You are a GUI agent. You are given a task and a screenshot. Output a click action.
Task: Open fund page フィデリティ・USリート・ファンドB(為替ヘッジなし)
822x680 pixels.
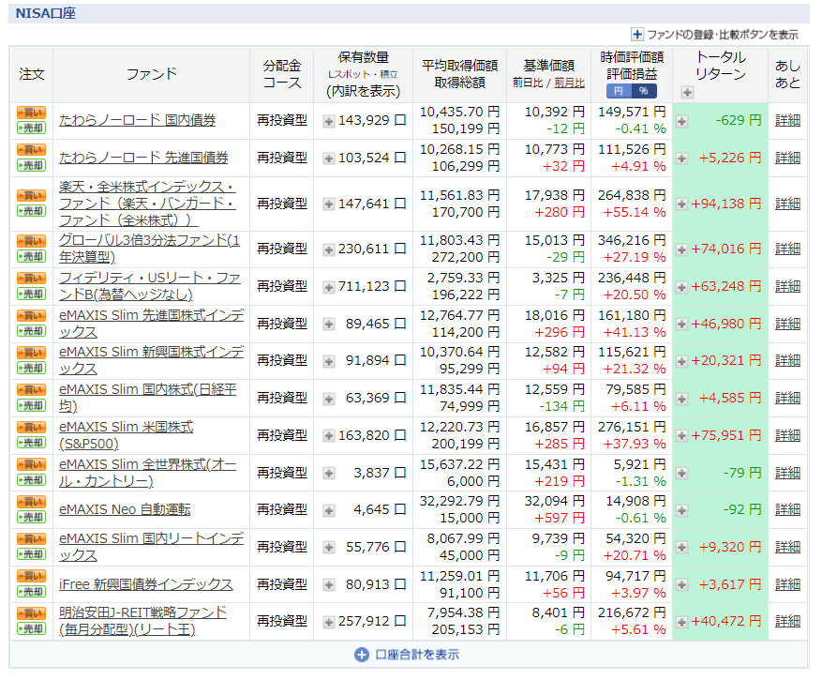[x=150, y=286]
